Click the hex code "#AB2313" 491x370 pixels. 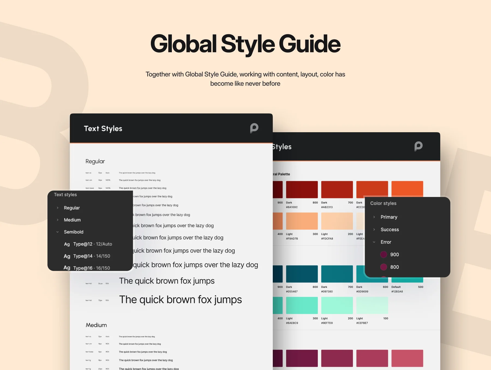(x=327, y=207)
